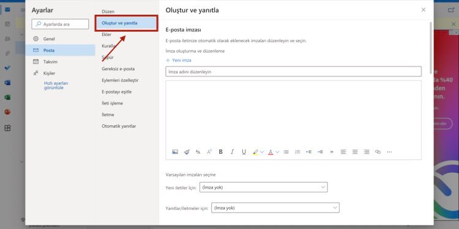This screenshot has height=229, width=459.
Task: Show more formatting options (three dots)
Action: 389,152
